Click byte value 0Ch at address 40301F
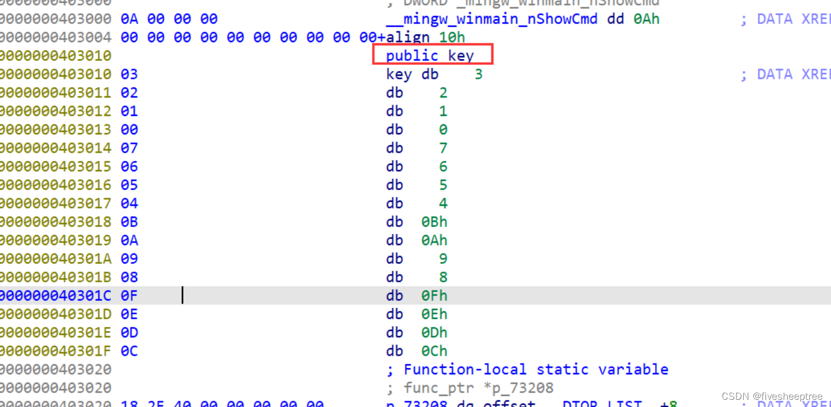831x407 pixels. pyautogui.click(x=434, y=350)
